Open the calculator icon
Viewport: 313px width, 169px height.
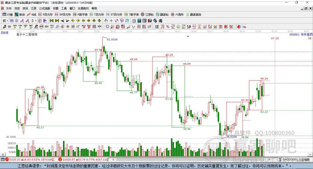(x=139, y=21)
